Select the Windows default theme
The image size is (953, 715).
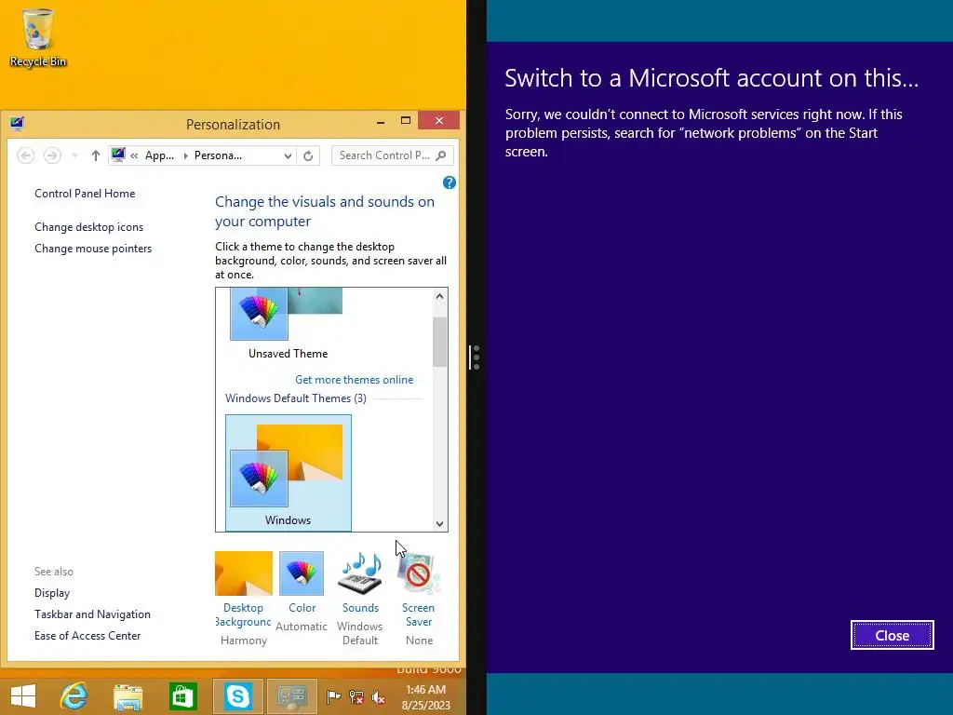[289, 472]
